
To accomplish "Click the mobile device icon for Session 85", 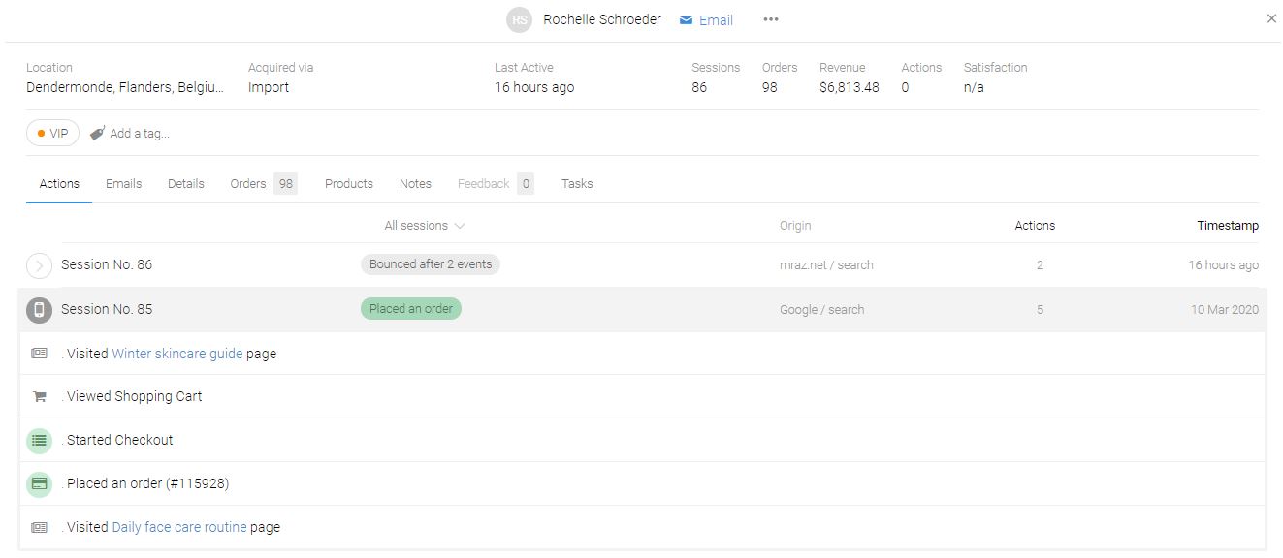I will (39, 310).
